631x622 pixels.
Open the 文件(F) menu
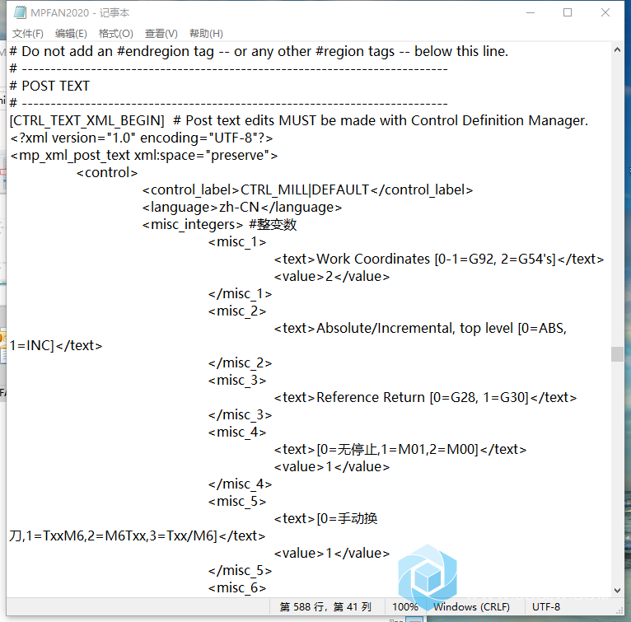point(28,34)
